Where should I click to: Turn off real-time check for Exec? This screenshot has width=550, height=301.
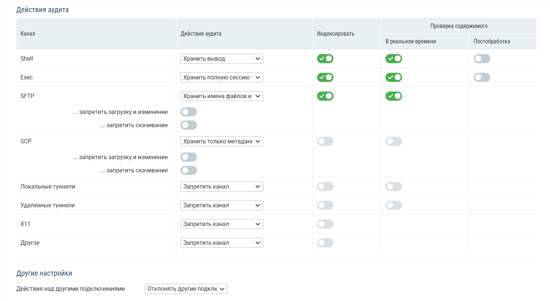pos(394,78)
